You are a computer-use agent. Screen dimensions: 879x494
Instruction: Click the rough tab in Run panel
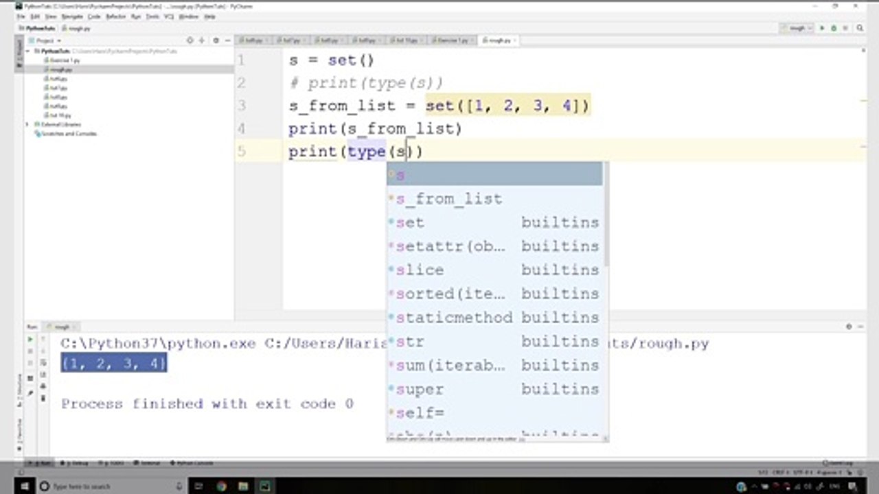61,327
